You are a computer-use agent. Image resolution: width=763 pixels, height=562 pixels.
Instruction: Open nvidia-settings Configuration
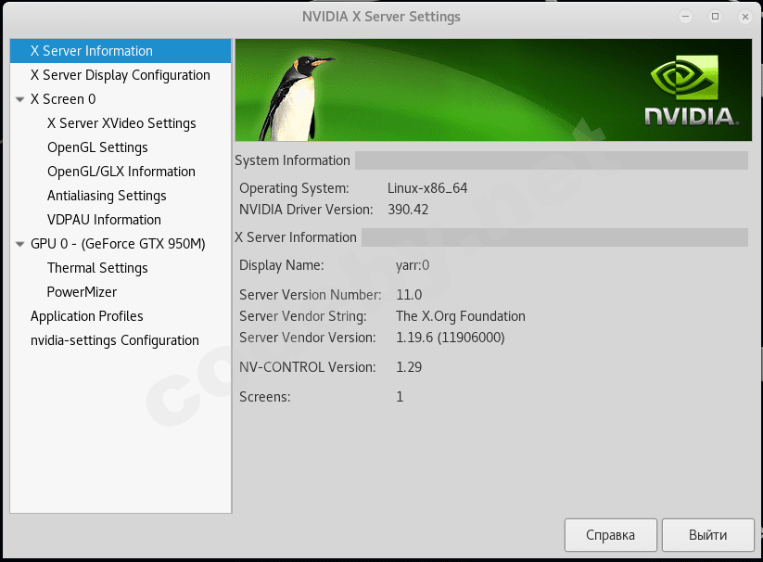(x=114, y=340)
